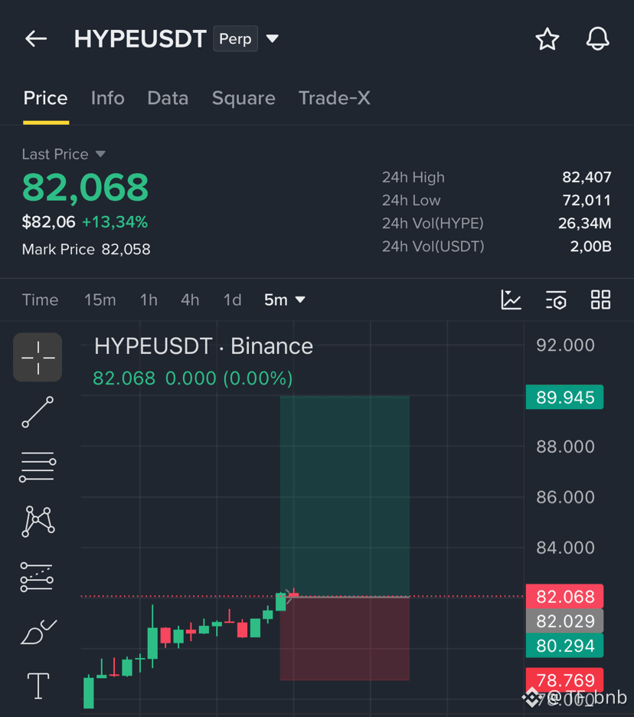Select the 1d timeframe
634x717 pixels.
pyautogui.click(x=232, y=300)
